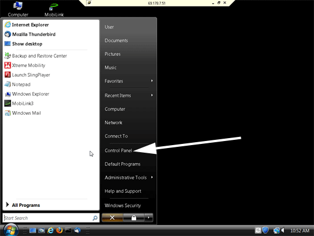
Task: Click the Notepad icon
Action: tap(8, 84)
